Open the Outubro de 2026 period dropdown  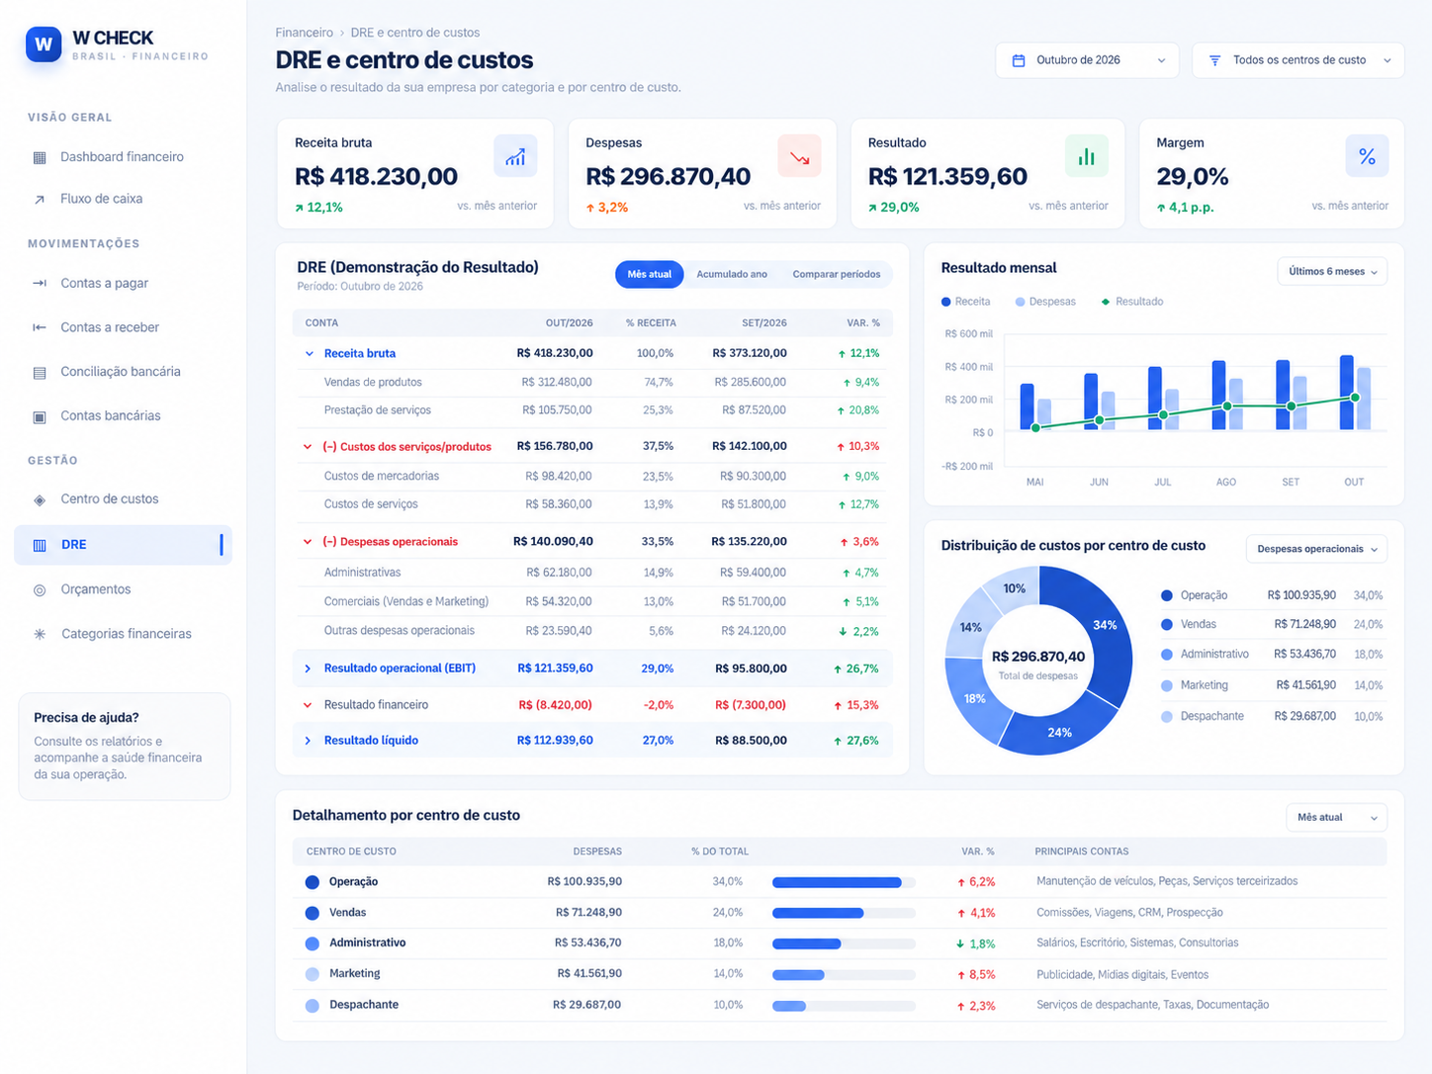tap(1087, 60)
